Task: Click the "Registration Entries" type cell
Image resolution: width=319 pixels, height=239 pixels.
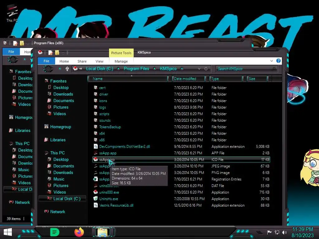Action: [x=226, y=179]
